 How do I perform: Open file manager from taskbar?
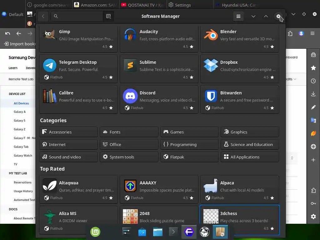pos(157,232)
